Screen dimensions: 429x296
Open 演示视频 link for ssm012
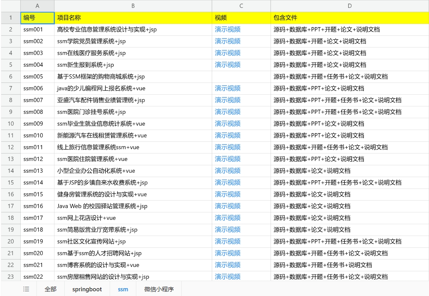pyautogui.click(x=228, y=159)
